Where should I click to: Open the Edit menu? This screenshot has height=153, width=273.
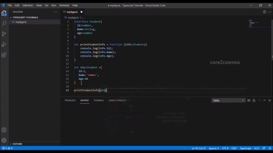[17, 6]
